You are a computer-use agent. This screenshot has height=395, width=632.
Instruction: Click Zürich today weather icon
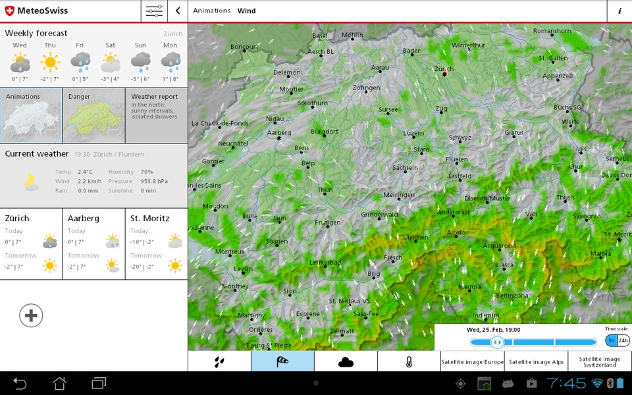click(x=50, y=241)
